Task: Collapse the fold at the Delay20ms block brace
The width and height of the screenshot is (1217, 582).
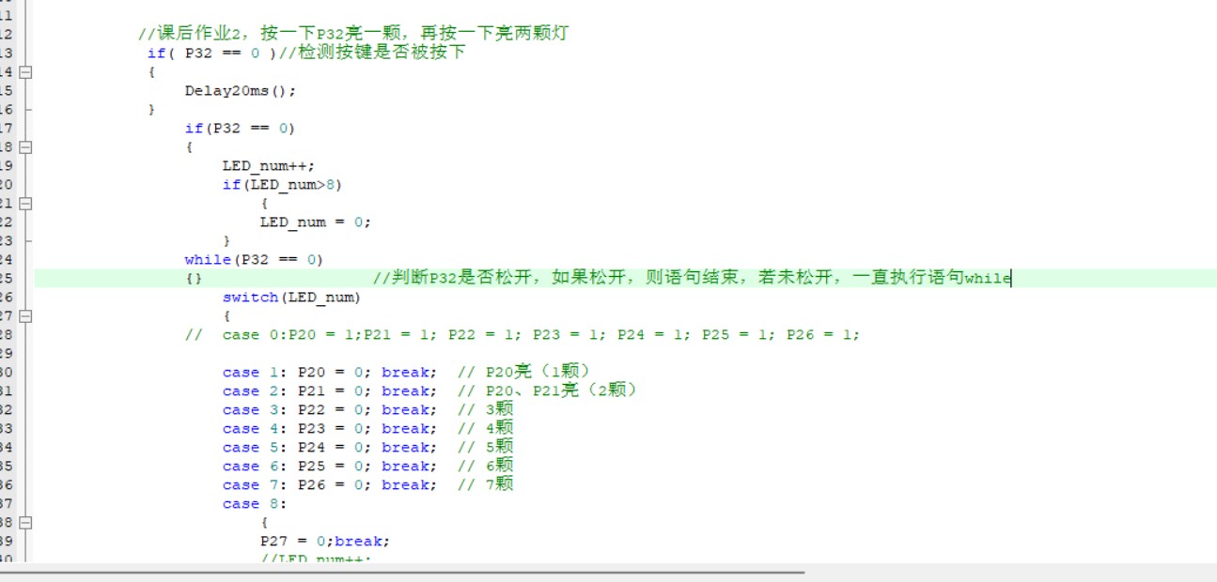Action: [25, 71]
